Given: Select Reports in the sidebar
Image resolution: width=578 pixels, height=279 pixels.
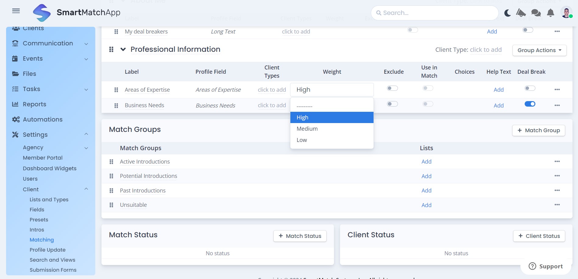Looking at the screenshot, I should [34, 104].
